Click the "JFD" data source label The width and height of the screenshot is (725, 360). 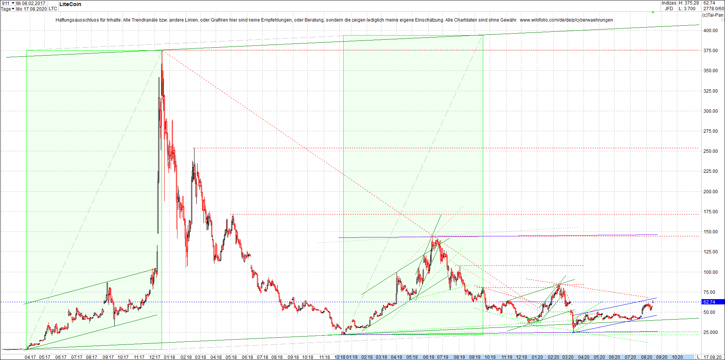pyautogui.click(x=669, y=8)
